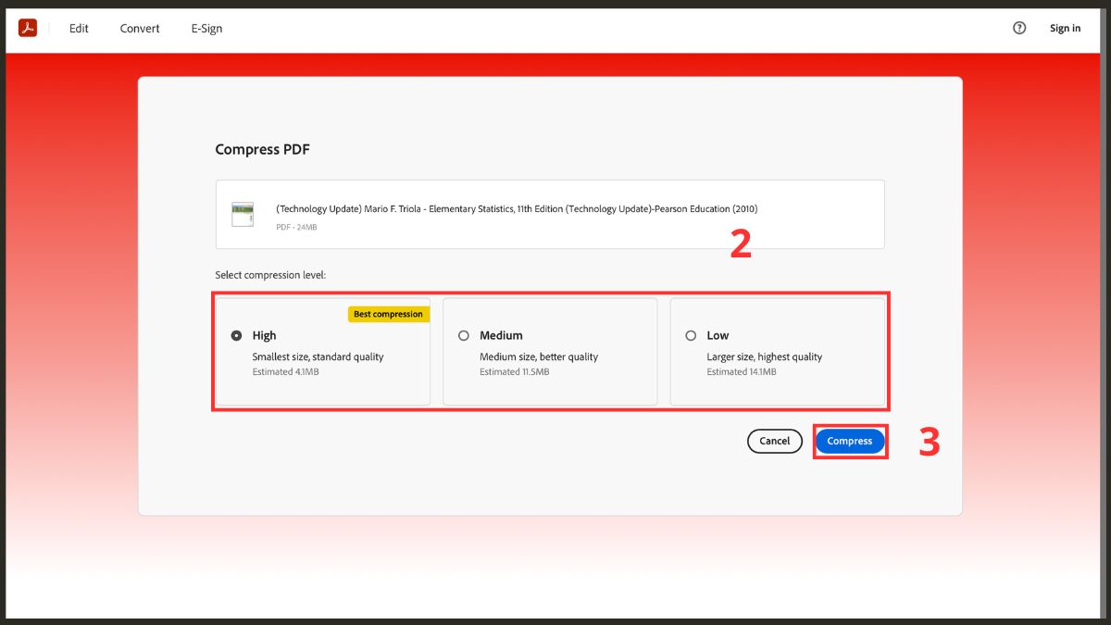1111x625 pixels.
Task: Click the Compress PDF heading
Action: tap(262, 149)
